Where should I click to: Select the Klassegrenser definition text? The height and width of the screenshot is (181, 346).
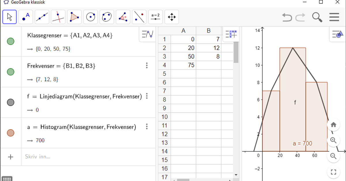tap(70, 36)
